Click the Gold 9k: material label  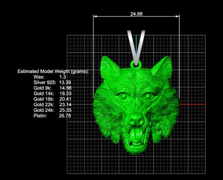click(x=42, y=88)
